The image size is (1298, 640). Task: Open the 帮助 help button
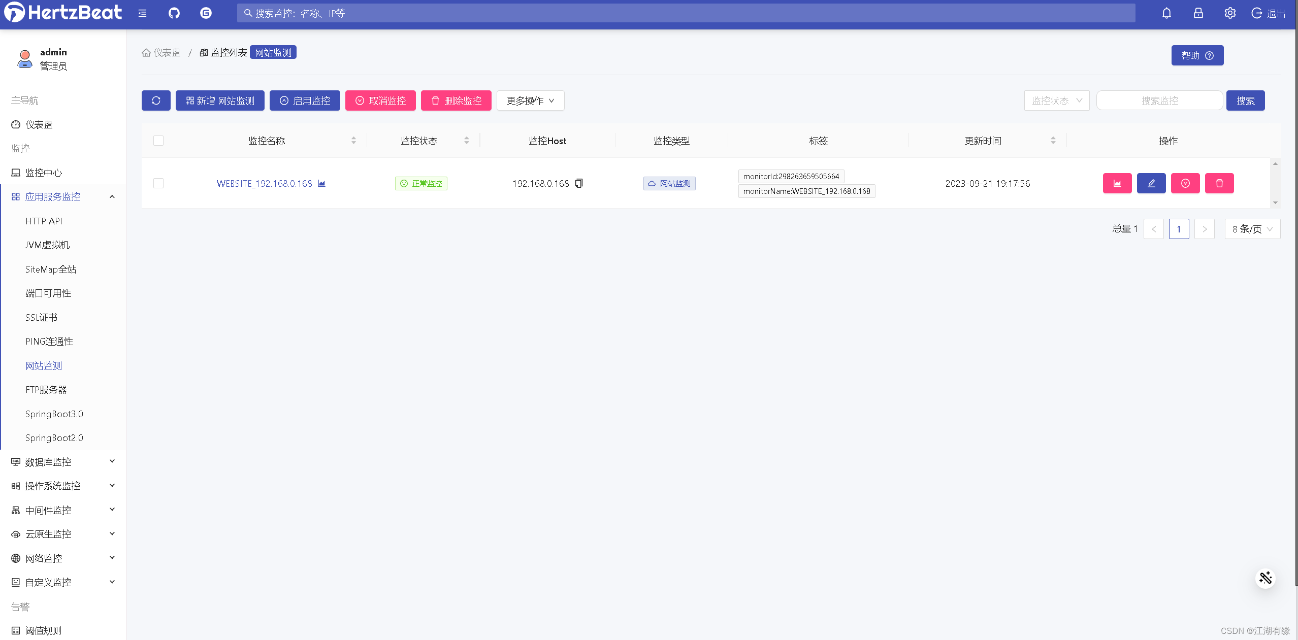(x=1197, y=55)
